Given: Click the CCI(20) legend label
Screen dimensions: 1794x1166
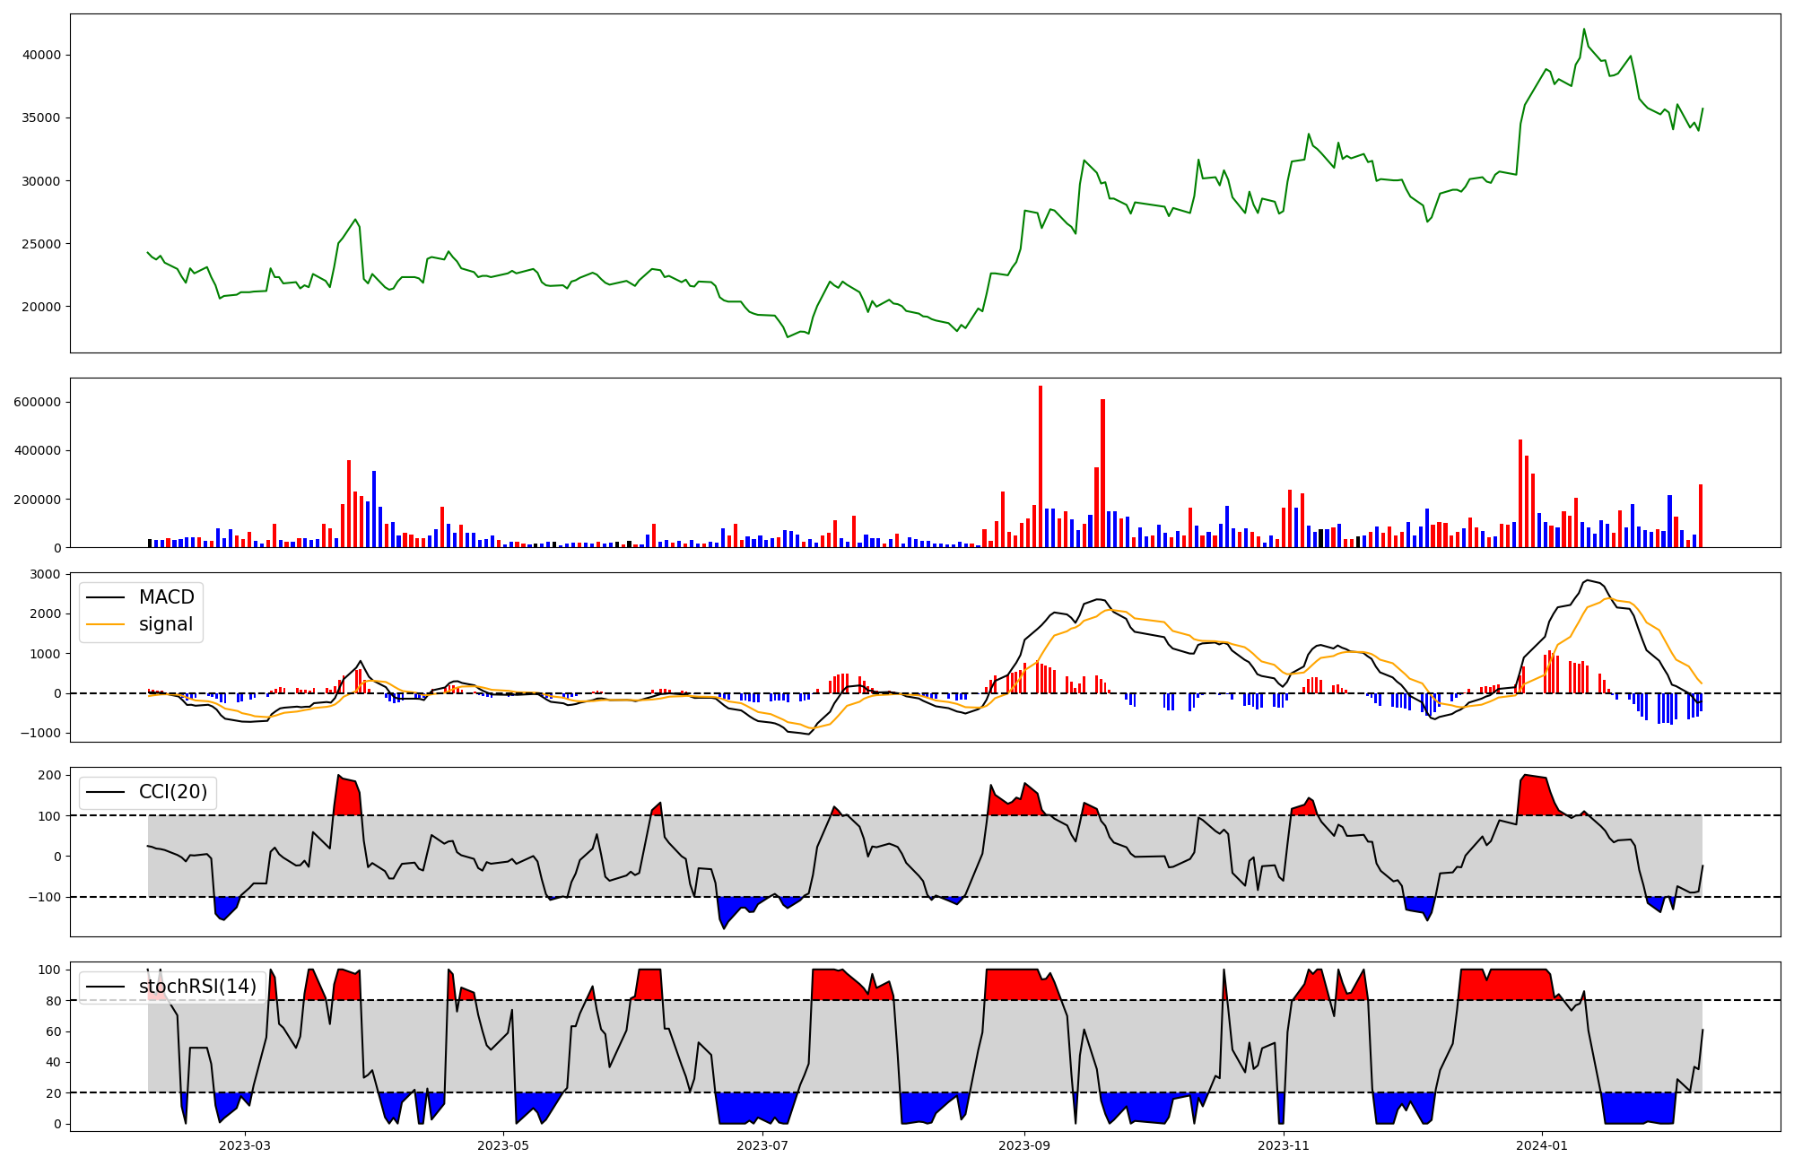Looking at the screenshot, I should [x=173, y=792].
